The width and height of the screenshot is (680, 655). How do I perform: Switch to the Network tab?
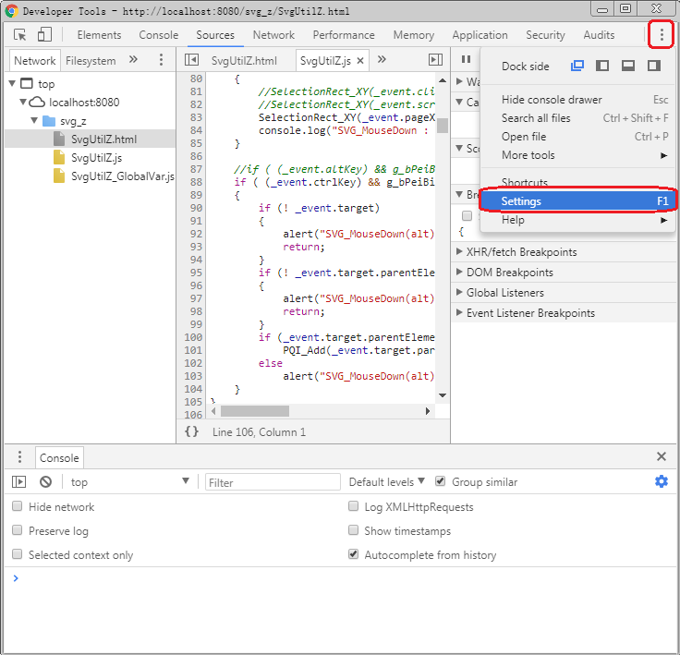click(x=273, y=35)
